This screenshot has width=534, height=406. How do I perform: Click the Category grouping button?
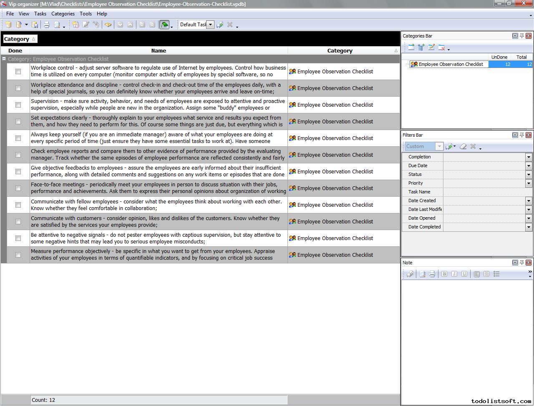pyautogui.click(x=20, y=39)
